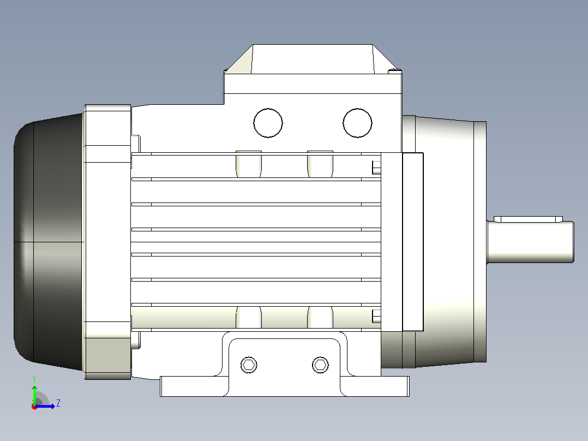Image resolution: width=588 pixels, height=441 pixels.
Task: Click the green Y axis arrow of the triad
Action: [x=34, y=395]
